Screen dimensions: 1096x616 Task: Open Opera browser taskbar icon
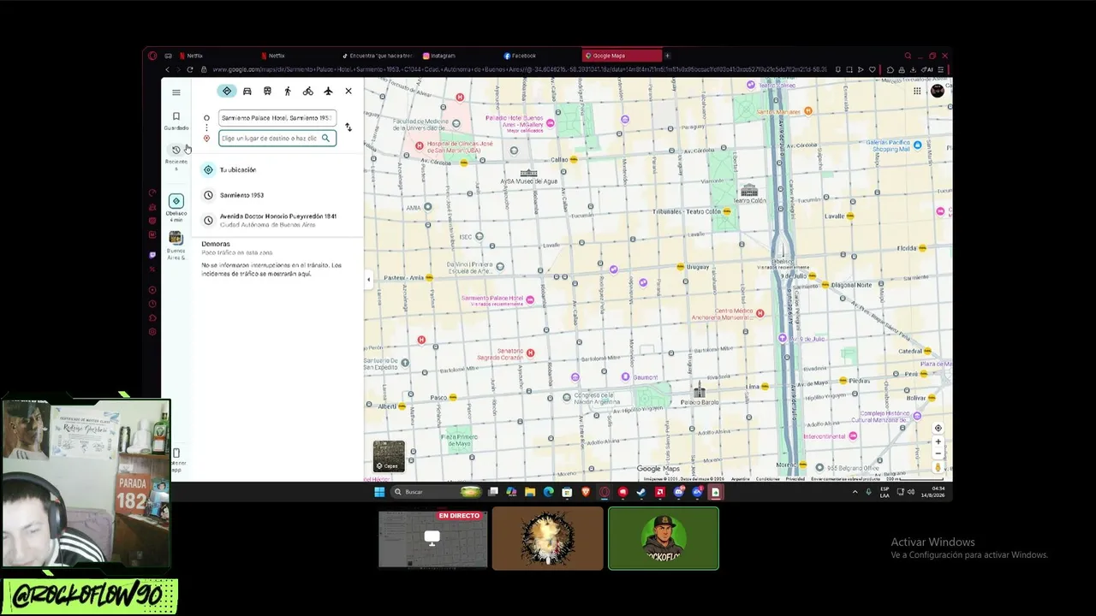(605, 492)
